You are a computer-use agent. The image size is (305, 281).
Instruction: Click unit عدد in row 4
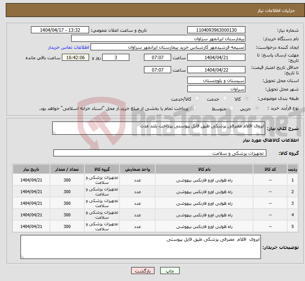click(x=137, y=215)
